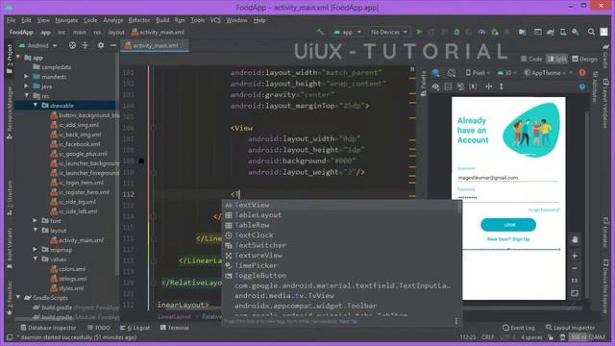
Task: Choose ToggleButton in autocomplete suggestions
Action: [339, 276]
